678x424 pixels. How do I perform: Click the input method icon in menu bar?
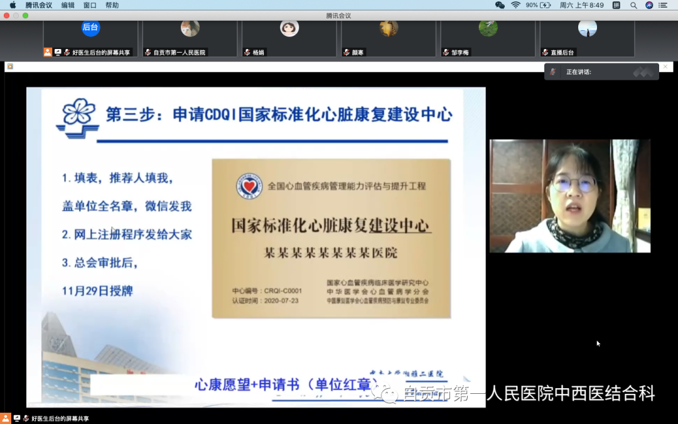pyautogui.click(x=616, y=5)
